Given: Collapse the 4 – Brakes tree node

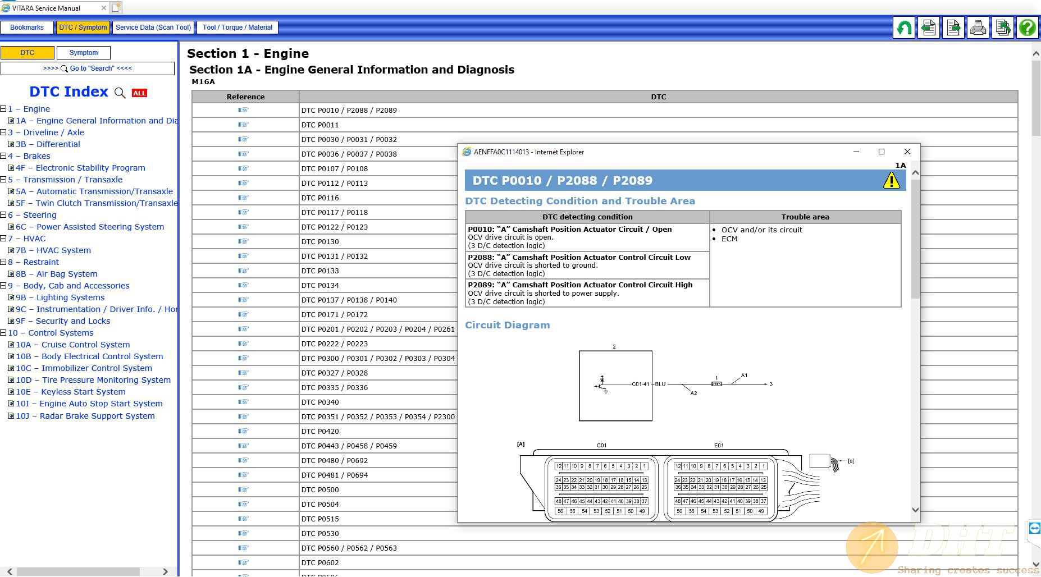Looking at the screenshot, I should (3, 156).
